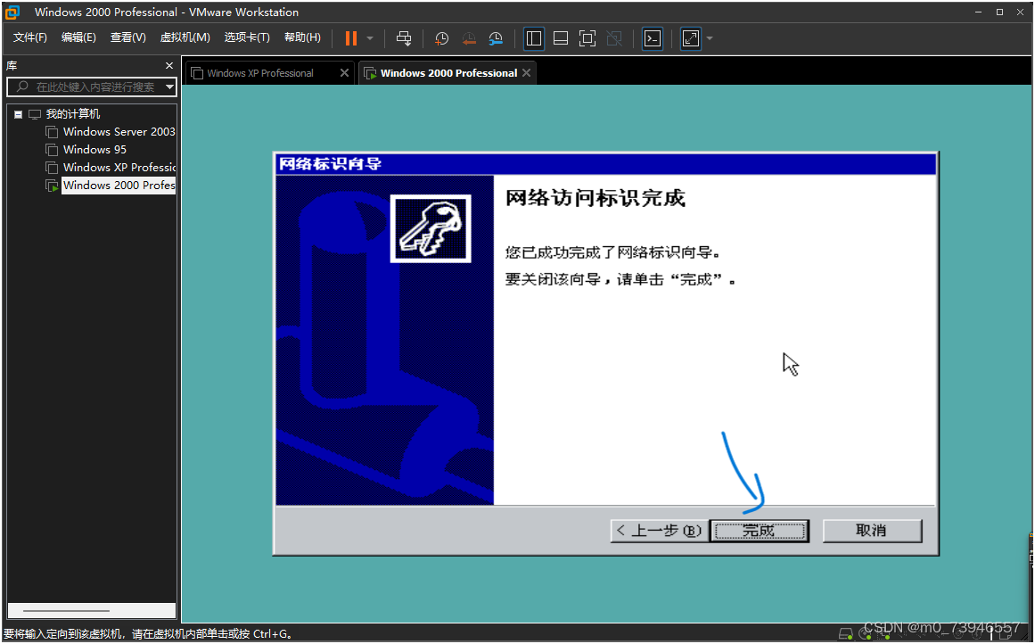Close the Windows 2000 Professional tab
The width and height of the screenshot is (1035, 644).
click(x=526, y=73)
